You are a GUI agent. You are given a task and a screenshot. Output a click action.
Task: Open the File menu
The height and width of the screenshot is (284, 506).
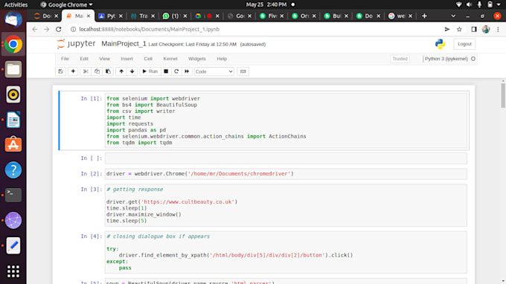coord(65,59)
